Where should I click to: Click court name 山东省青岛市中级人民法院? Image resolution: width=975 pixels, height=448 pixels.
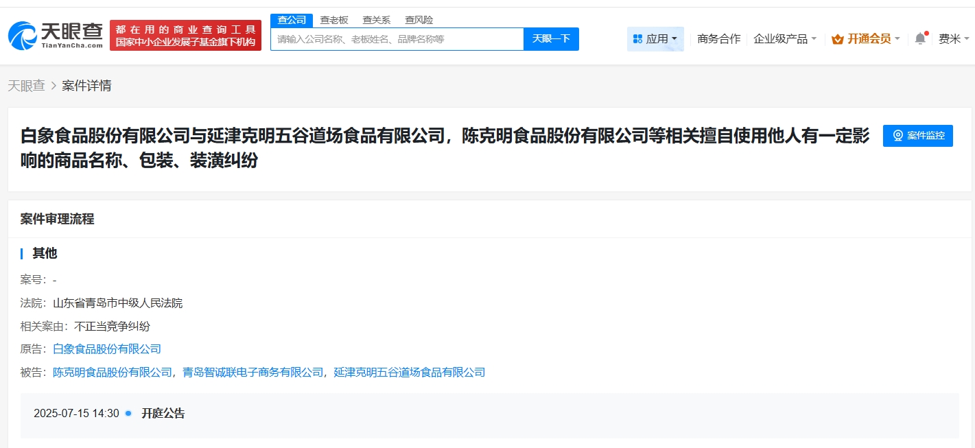pos(118,303)
